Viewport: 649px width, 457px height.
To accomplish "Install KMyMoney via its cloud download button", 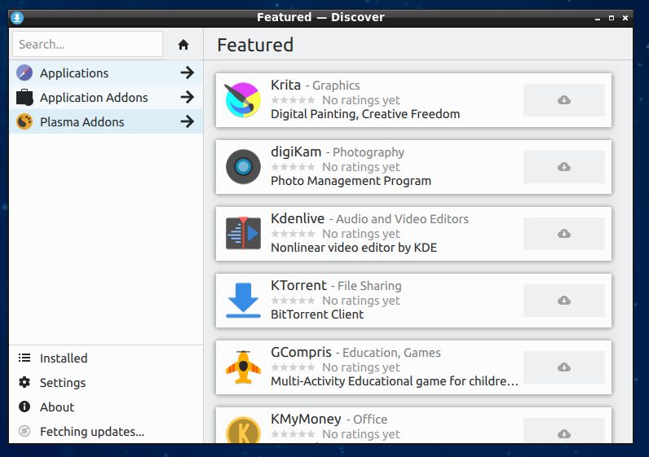I will pos(563,431).
